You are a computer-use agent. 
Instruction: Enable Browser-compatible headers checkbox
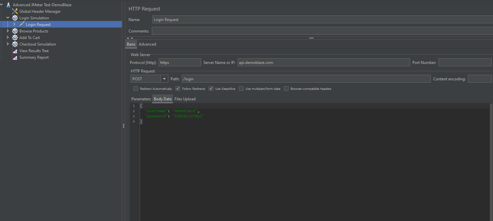click(286, 89)
